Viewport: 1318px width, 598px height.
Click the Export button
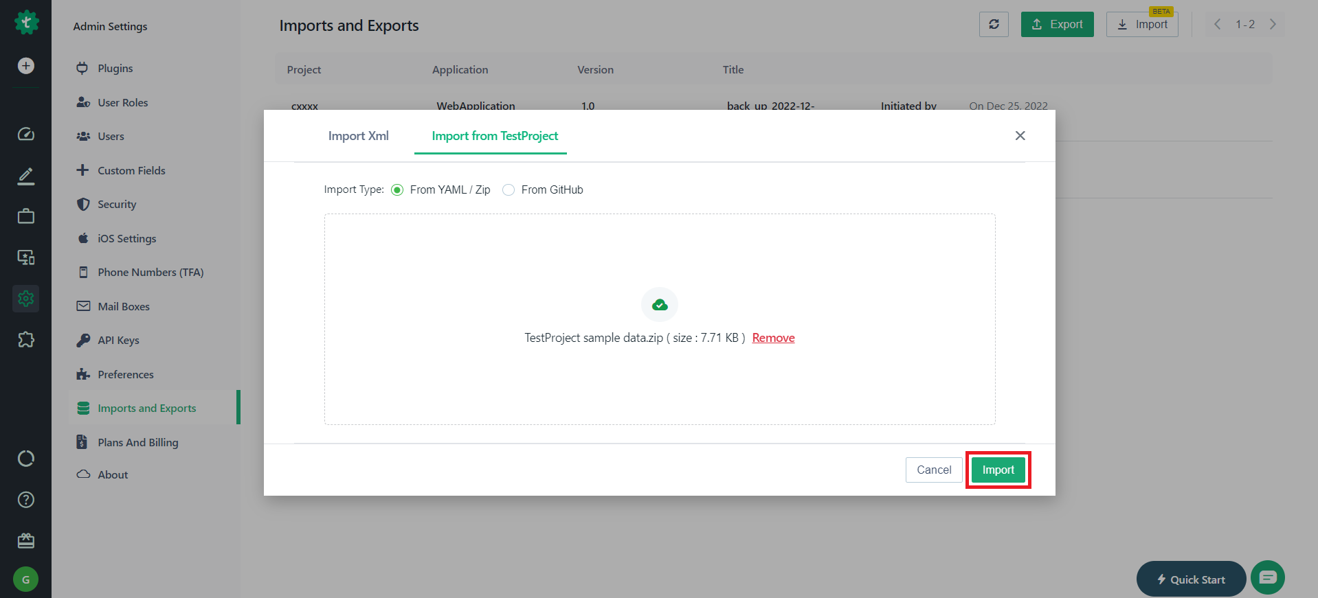tap(1057, 24)
